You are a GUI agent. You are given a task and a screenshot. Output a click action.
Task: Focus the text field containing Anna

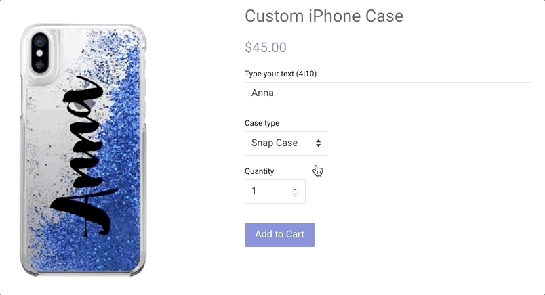[x=388, y=93]
